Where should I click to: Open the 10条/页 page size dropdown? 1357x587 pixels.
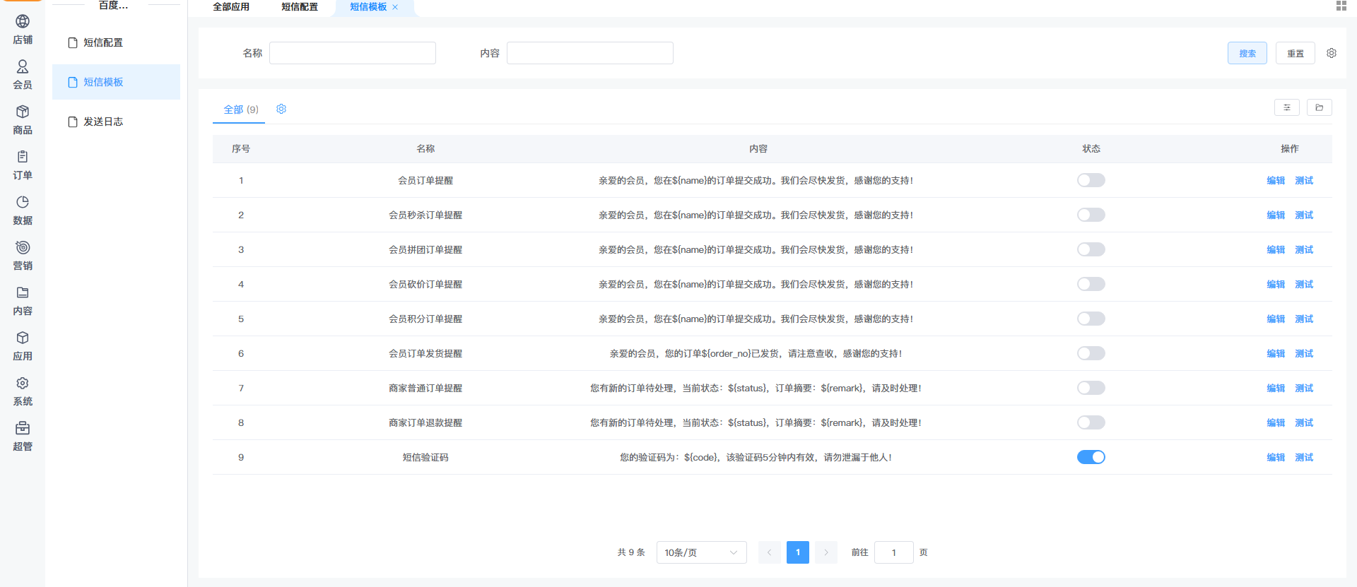(702, 552)
